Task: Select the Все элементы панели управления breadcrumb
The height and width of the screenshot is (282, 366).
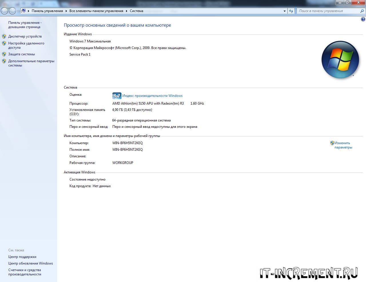Action: pos(96,11)
